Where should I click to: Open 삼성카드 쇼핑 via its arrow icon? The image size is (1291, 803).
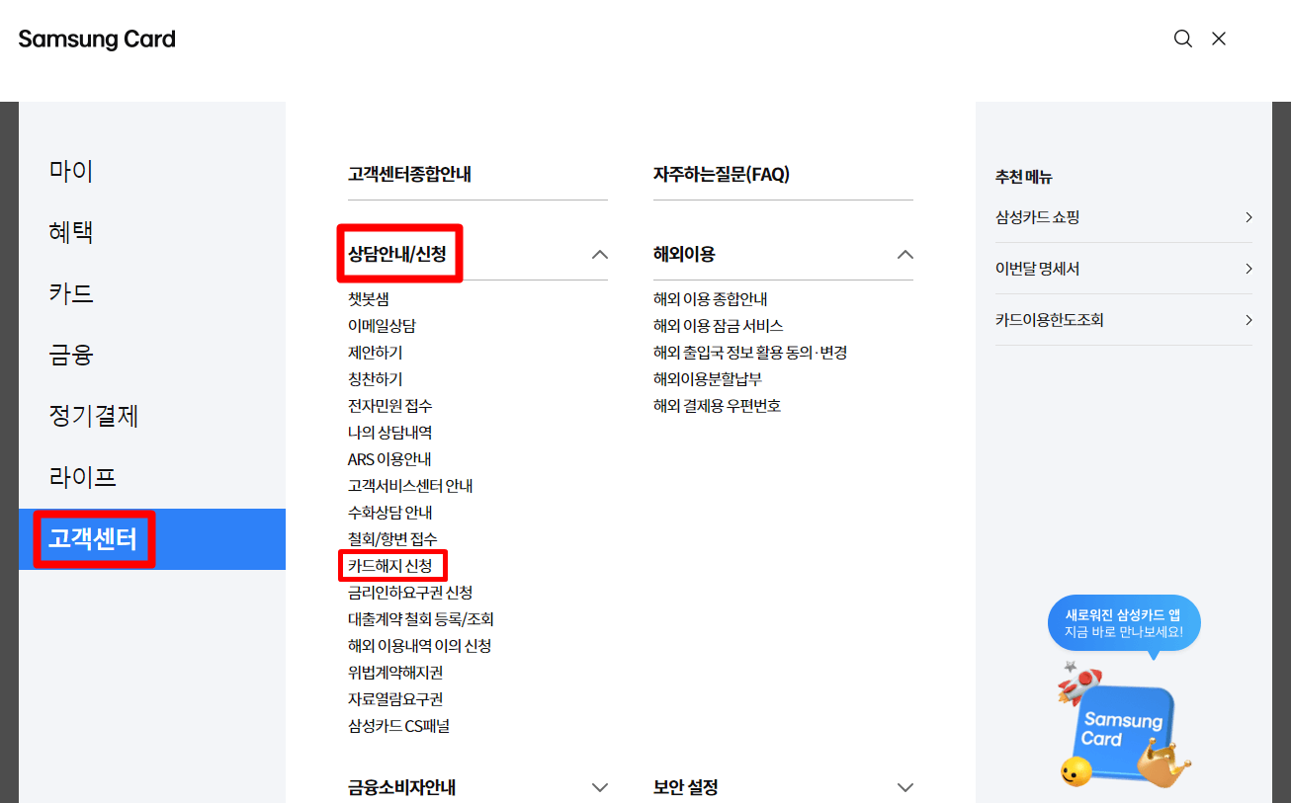click(x=1248, y=217)
